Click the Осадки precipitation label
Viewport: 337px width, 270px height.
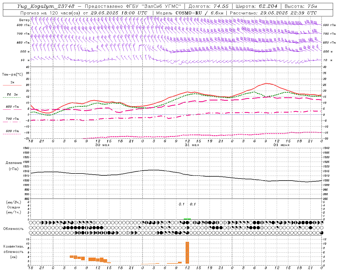point(13,207)
